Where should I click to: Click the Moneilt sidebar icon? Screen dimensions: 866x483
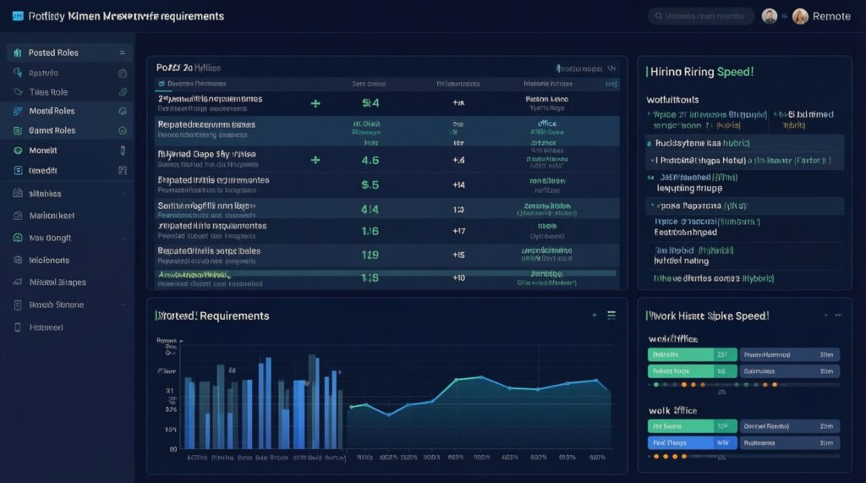click(18, 150)
